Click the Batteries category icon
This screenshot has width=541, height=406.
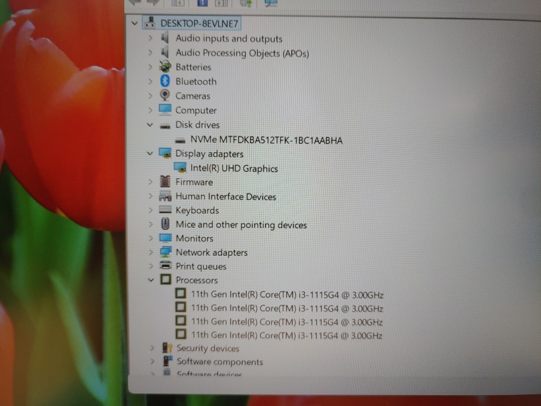[165, 67]
